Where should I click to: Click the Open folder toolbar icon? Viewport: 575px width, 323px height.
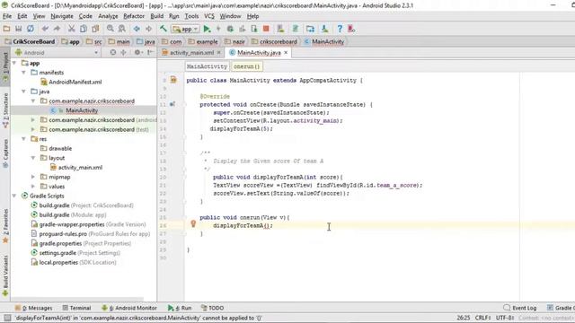coord(6,29)
